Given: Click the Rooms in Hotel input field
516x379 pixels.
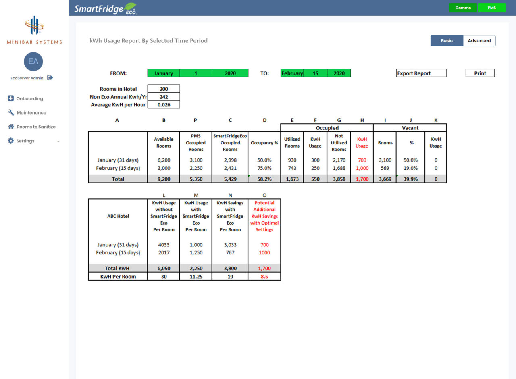Looking at the screenshot, I should [164, 89].
